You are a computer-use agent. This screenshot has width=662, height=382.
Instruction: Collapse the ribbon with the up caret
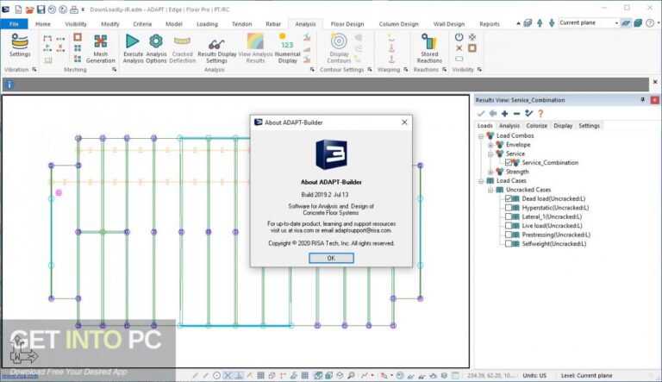click(518, 23)
